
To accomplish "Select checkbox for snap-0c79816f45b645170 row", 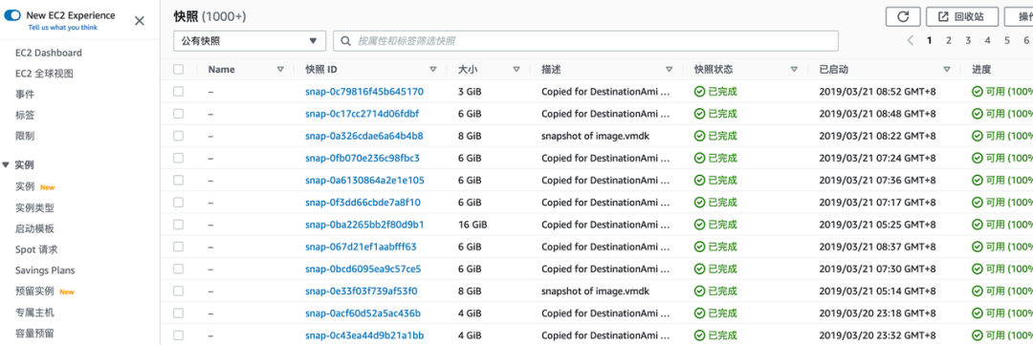I will tap(179, 92).
